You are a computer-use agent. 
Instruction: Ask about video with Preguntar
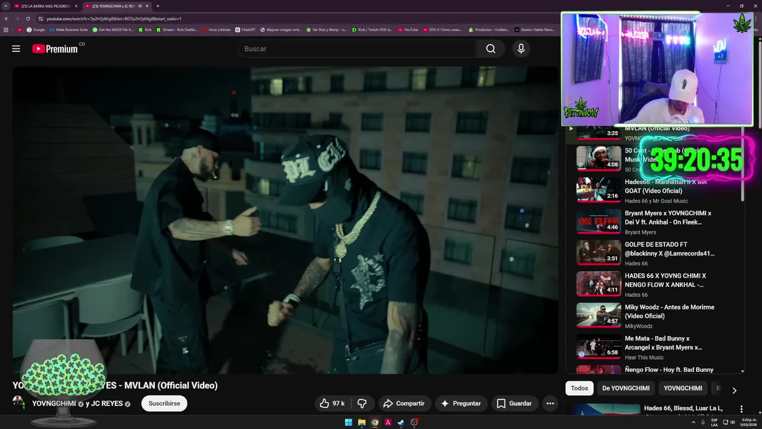pyautogui.click(x=461, y=403)
